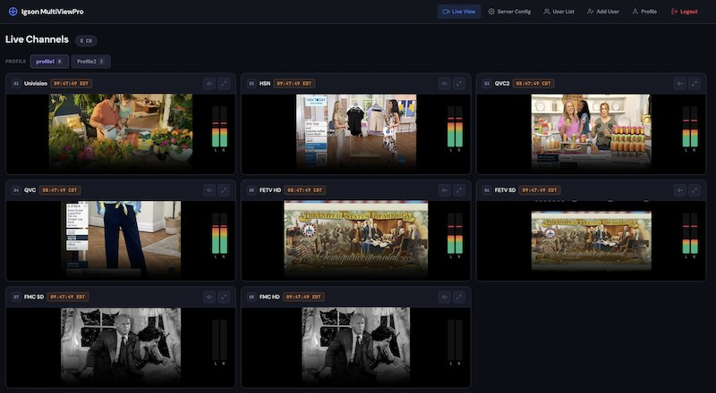The image size is (716, 393).
Task: Click the HSN timestamp badge
Action: [x=294, y=83]
